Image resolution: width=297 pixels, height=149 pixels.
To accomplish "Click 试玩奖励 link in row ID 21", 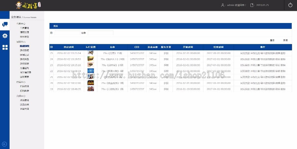I will 245,77.
